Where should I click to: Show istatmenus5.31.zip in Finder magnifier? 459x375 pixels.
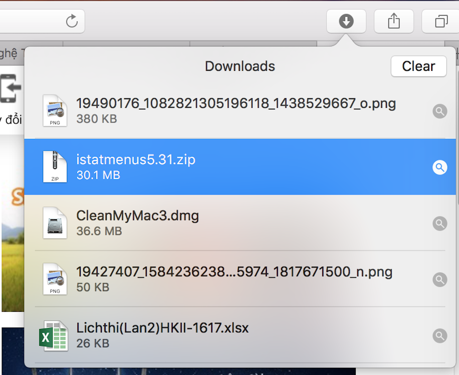click(439, 167)
